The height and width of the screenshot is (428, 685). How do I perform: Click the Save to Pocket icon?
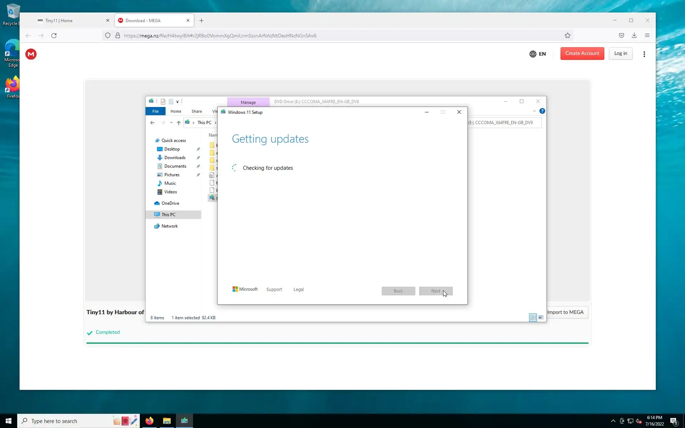621,35
